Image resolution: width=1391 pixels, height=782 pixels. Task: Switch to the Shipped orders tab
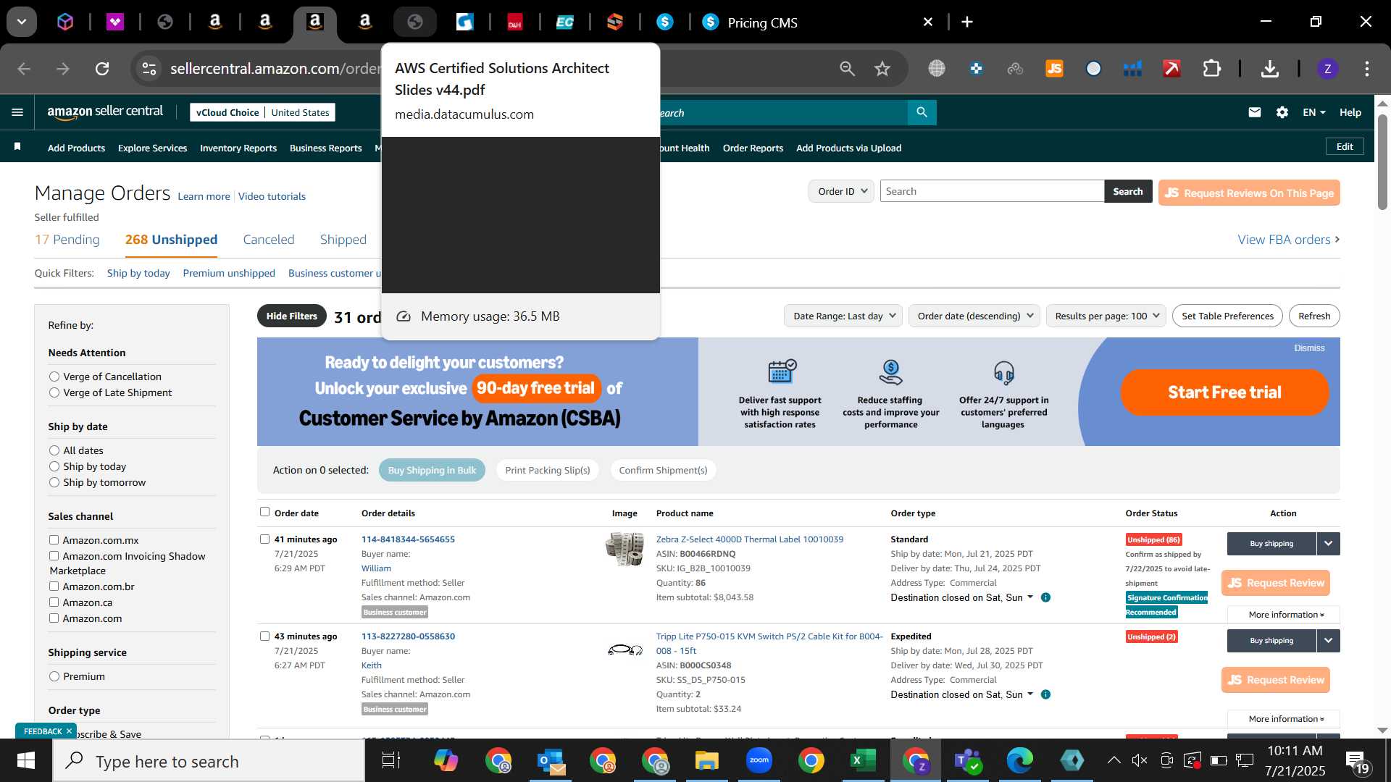tap(343, 240)
